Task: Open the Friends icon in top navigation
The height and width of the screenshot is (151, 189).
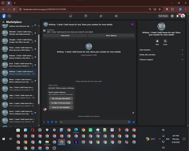Action: tap(101, 16)
